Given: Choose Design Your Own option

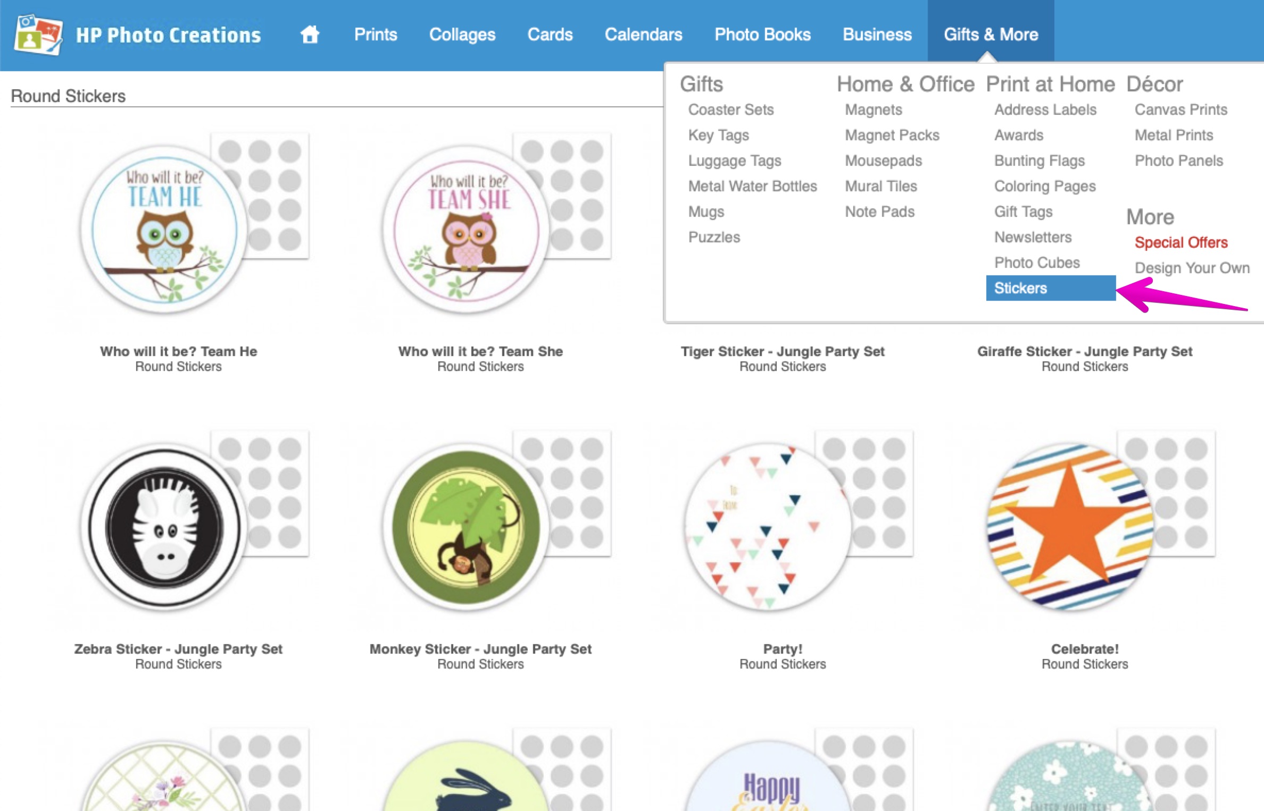Looking at the screenshot, I should tap(1192, 268).
